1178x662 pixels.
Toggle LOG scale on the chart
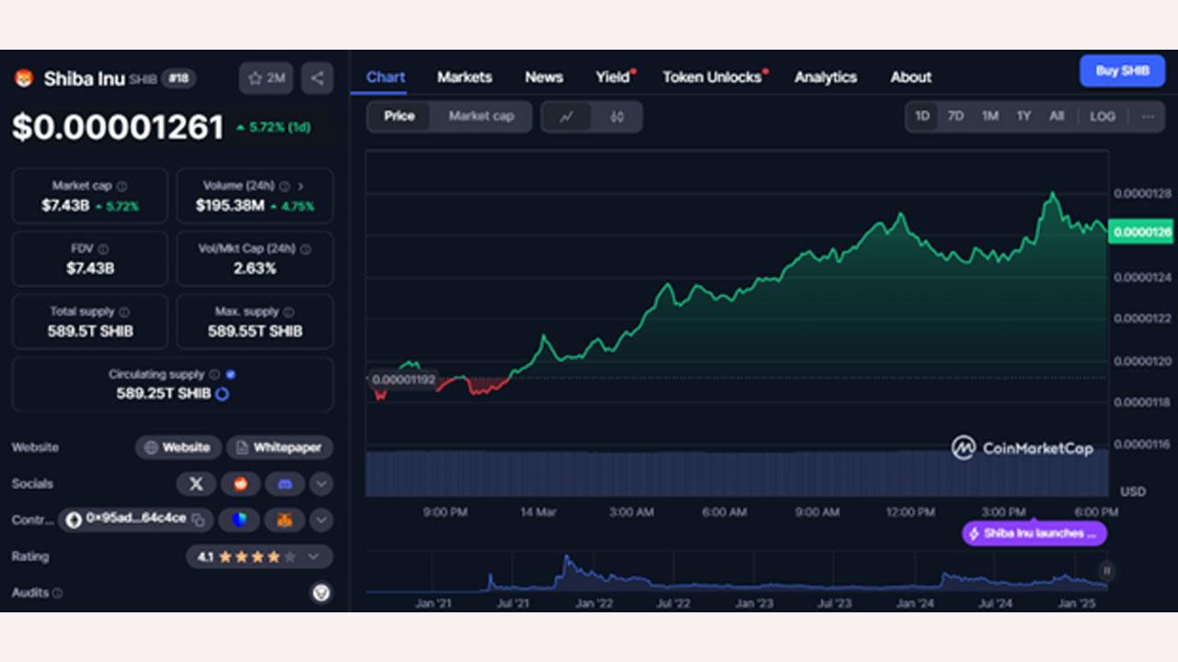coord(1103,117)
